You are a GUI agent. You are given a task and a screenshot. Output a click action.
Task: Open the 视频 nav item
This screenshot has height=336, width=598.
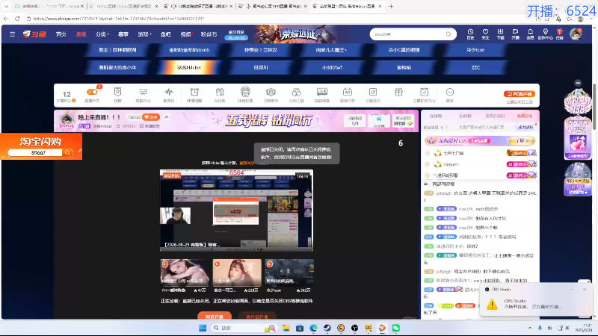(185, 34)
